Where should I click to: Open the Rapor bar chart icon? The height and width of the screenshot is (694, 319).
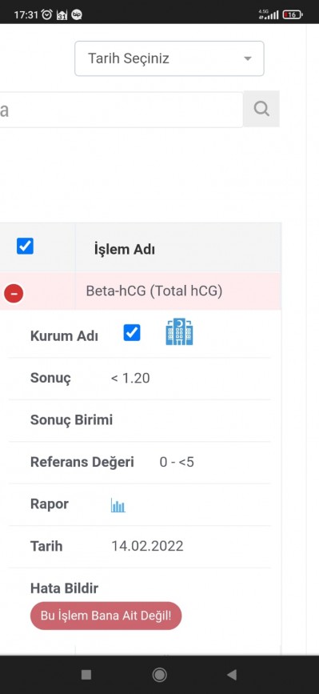tap(118, 505)
